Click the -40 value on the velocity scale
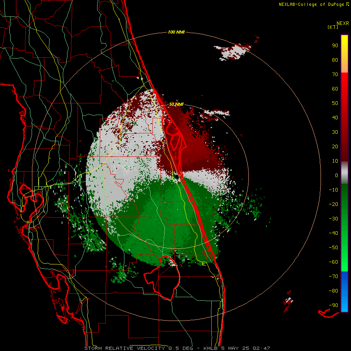The width and height of the screenshot is (351, 351). click(333, 233)
